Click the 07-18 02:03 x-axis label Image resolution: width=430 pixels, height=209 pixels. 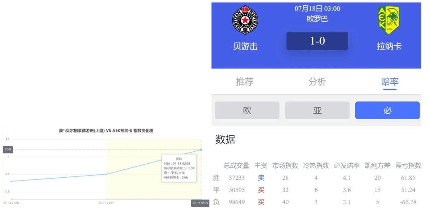200,203
